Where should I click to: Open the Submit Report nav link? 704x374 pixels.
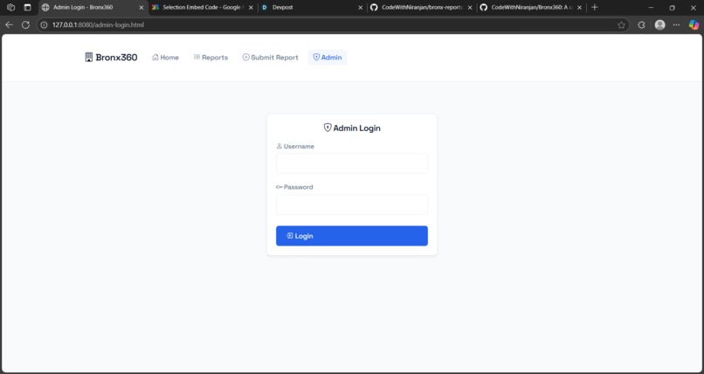coord(270,58)
